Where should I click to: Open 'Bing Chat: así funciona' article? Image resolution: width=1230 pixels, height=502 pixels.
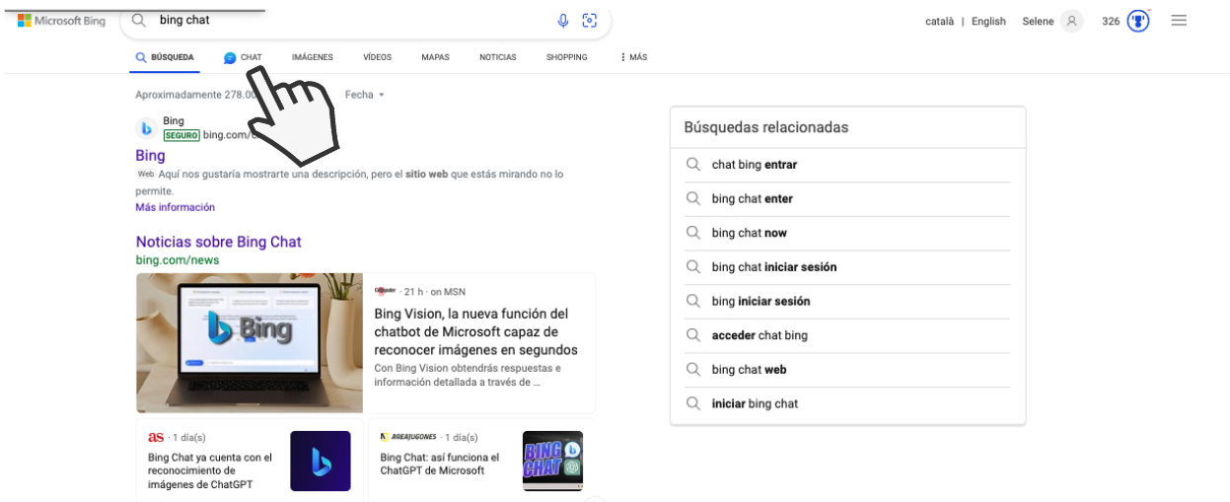(x=440, y=465)
